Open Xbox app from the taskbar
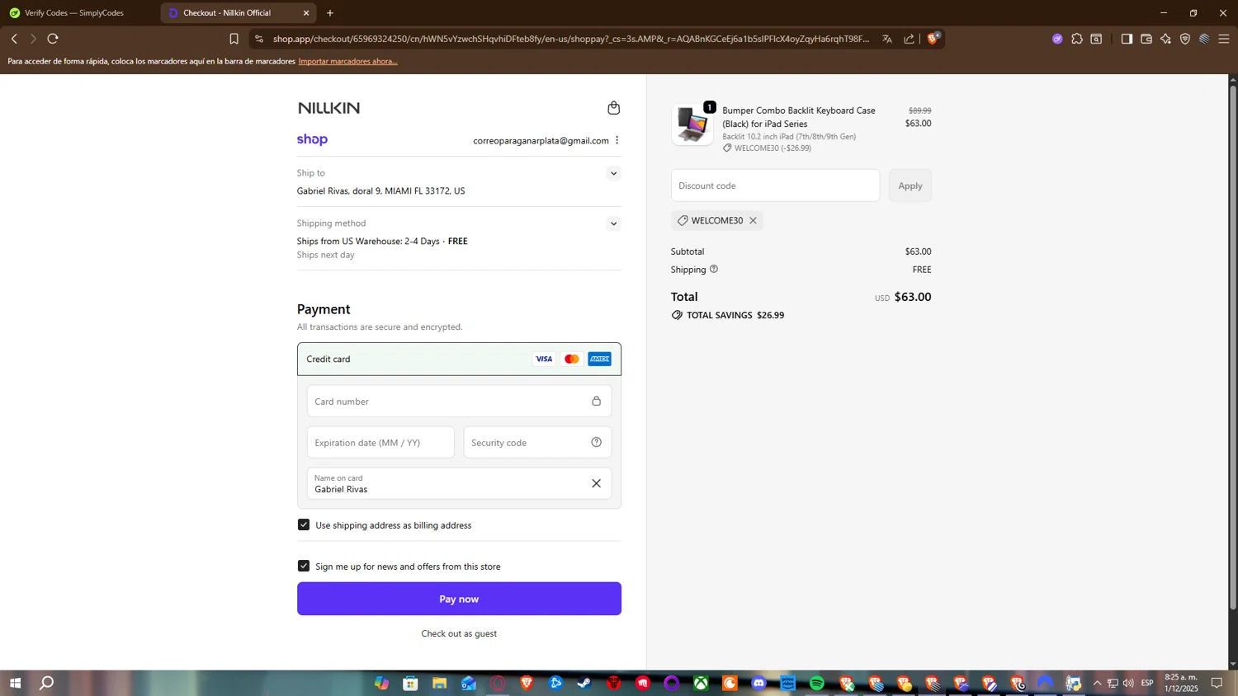1238x696 pixels. point(701,683)
